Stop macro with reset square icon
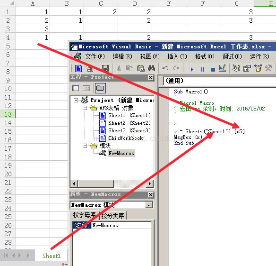 click(x=213, y=69)
